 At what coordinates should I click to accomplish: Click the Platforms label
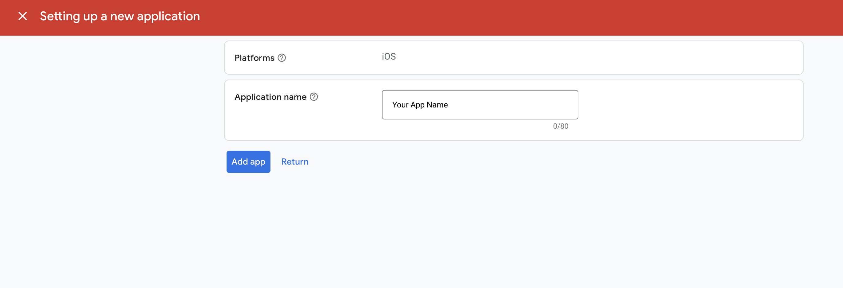(x=254, y=58)
